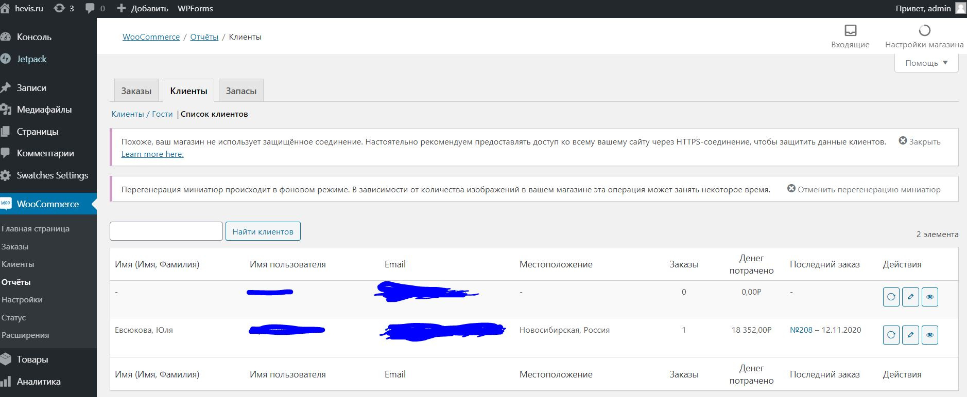The width and height of the screenshot is (967, 397).
Task: Click the Медиафайлы sidebar icon
Action: point(5,110)
